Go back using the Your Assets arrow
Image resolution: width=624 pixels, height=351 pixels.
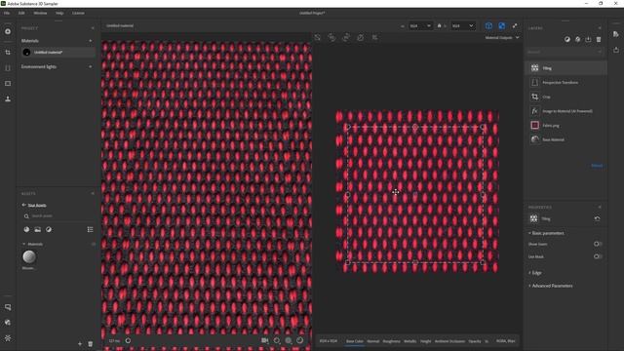click(x=23, y=205)
